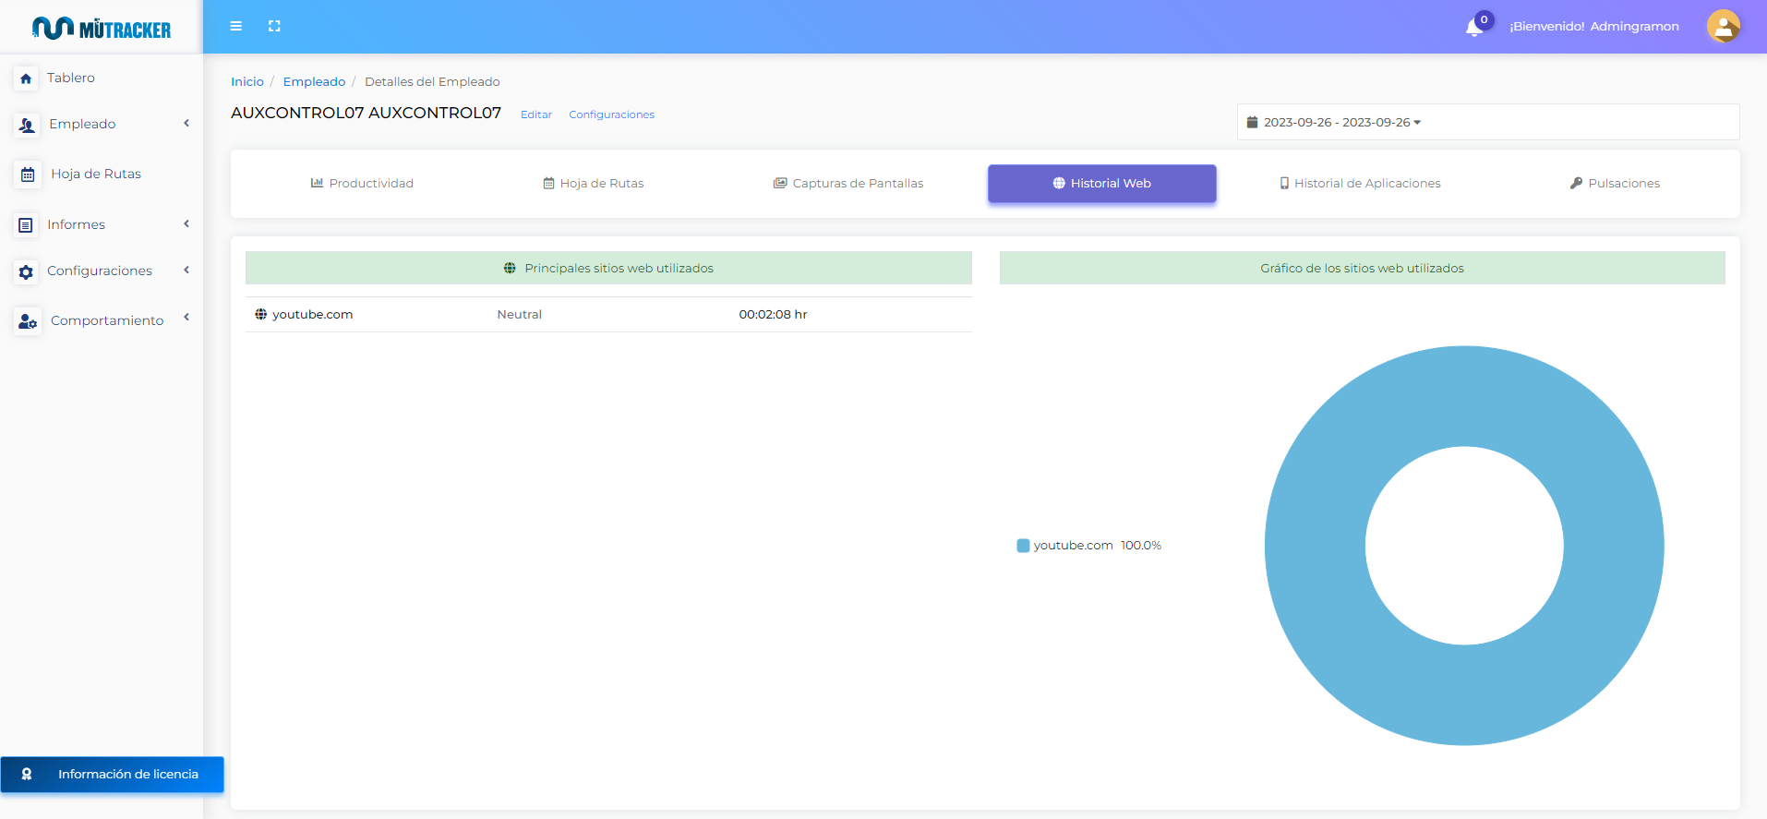Open Información de licencia button
Viewport: 1767px width, 819px height.
[x=112, y=775]
